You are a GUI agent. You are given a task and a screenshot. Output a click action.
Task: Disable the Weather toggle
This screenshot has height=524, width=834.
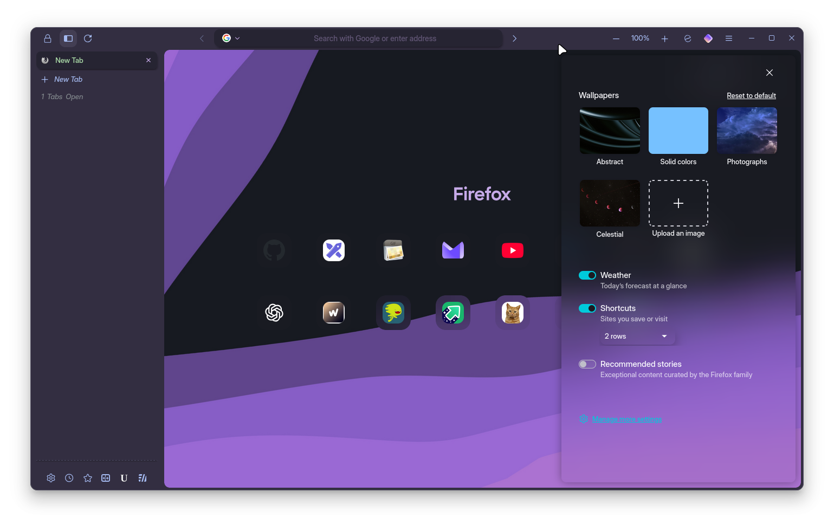[x=587, y=275]
